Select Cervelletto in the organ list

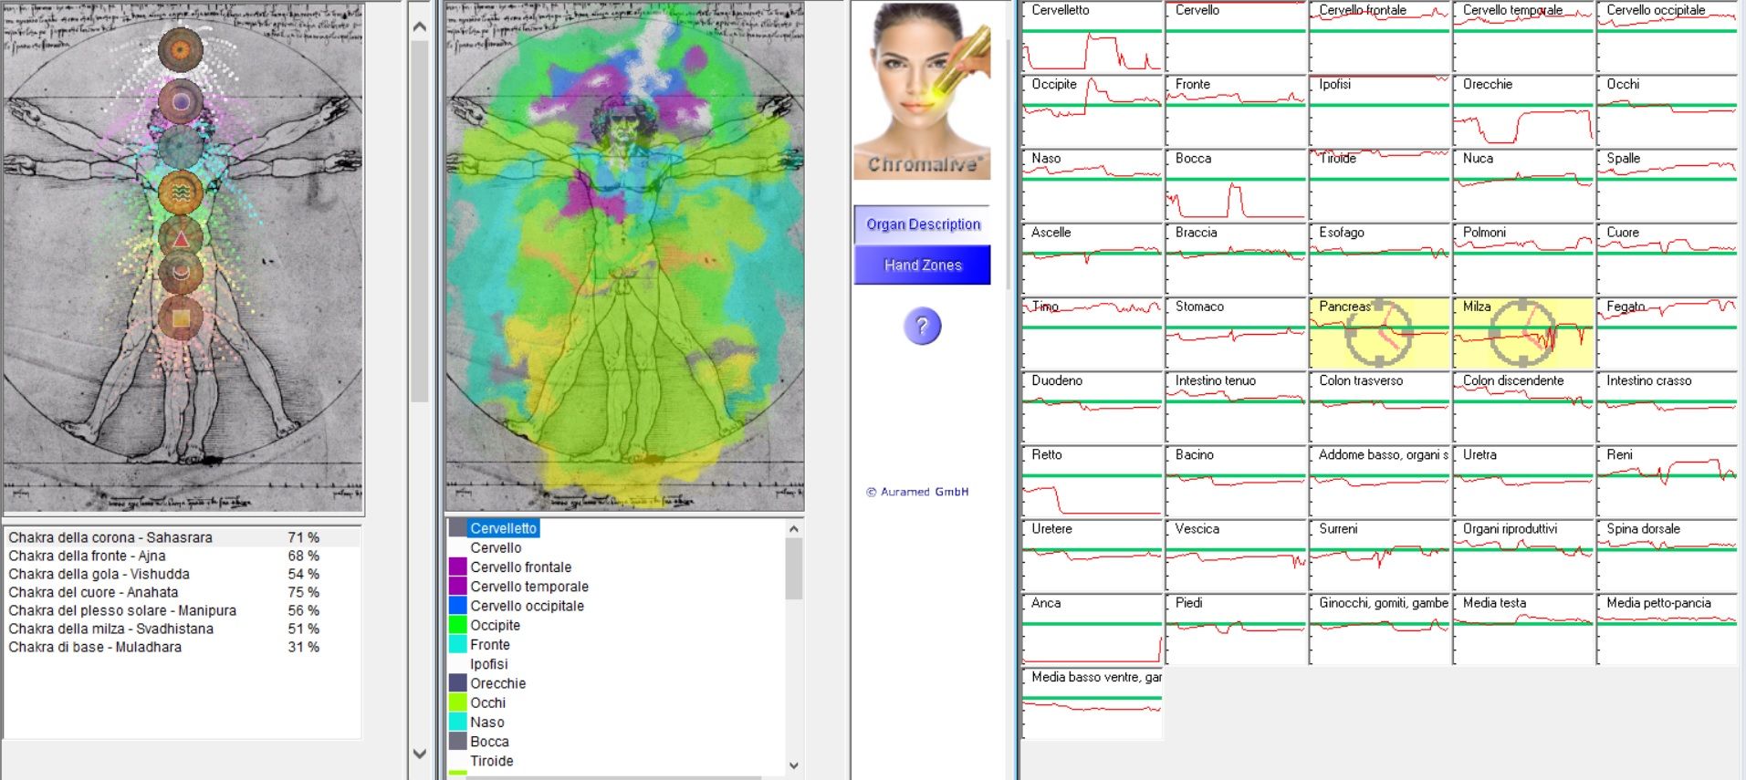click(x=503, y=528)
